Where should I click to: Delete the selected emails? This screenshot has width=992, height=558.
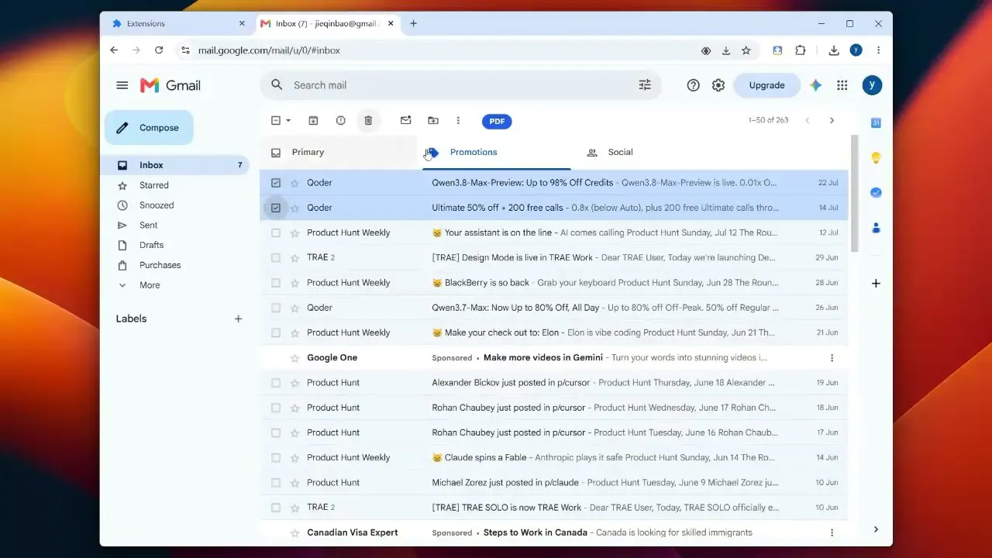click(x=368, y=121)
